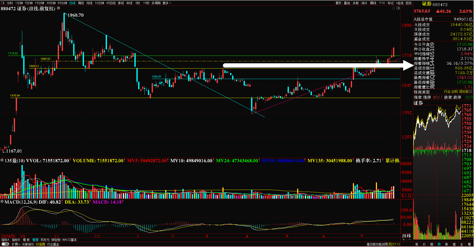The height and width of the screenshot is (247, 474).
Task: Open 关联报价 related quotes
Action: tap(28, 244)
